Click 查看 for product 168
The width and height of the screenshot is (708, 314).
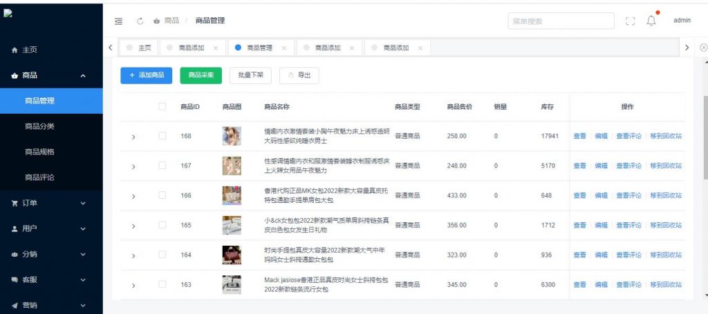(x=580, y=135)
